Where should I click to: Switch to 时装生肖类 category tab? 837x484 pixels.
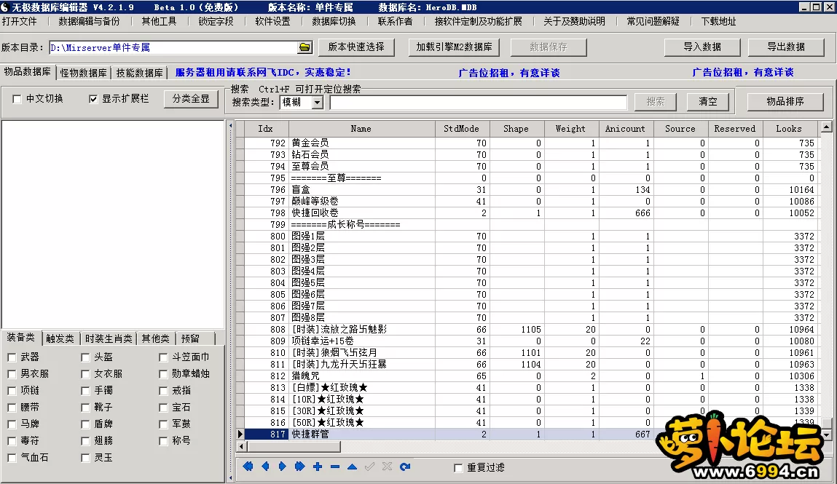(109, 338)
